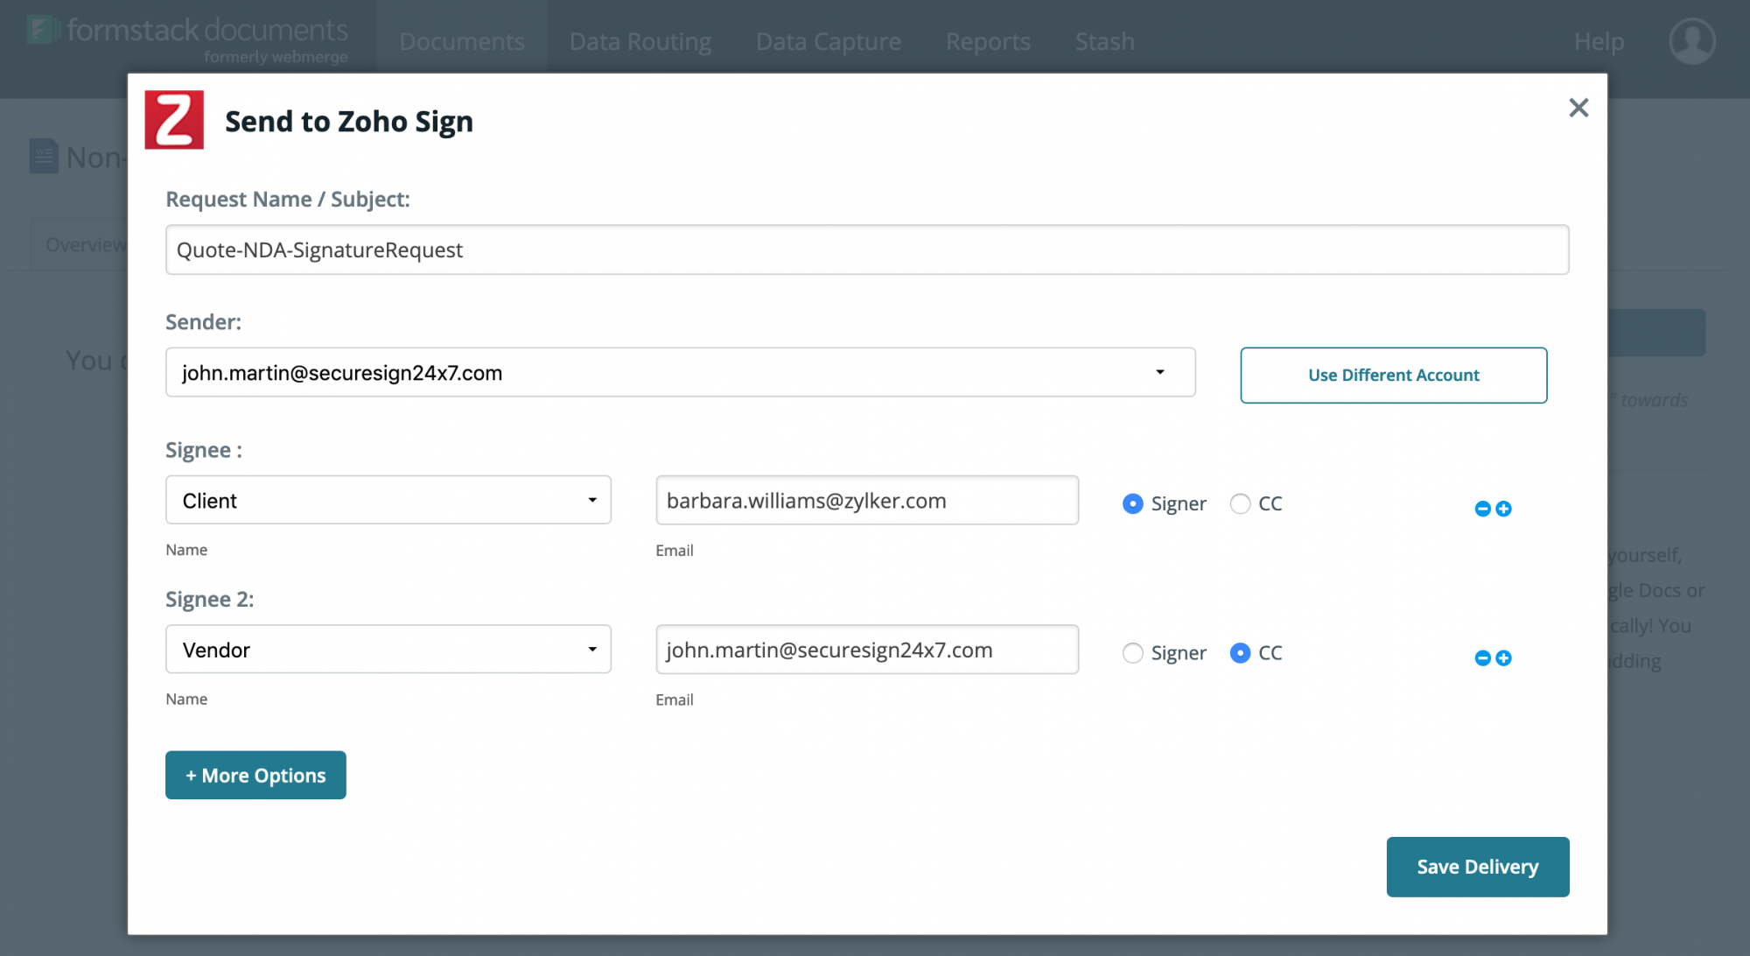Switch to the Overview tab
This screenshot has width=1750, height=956.
86,244
